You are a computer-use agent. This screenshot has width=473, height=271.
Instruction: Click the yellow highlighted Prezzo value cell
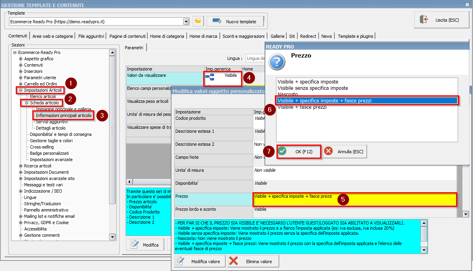point(354,199)
